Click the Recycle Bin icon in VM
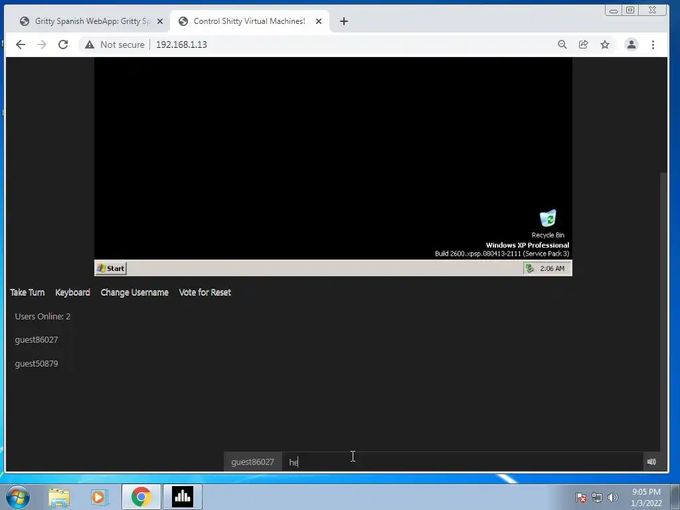680x510 pixels. 548,224
